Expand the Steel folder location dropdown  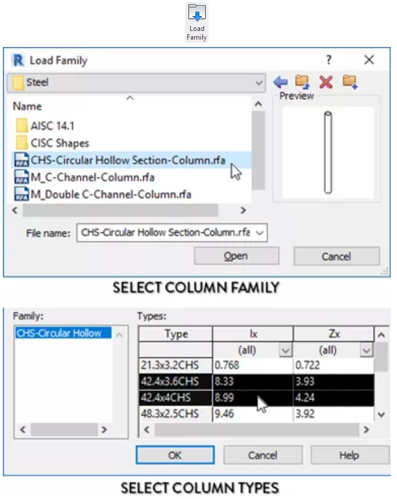point(259,83)
